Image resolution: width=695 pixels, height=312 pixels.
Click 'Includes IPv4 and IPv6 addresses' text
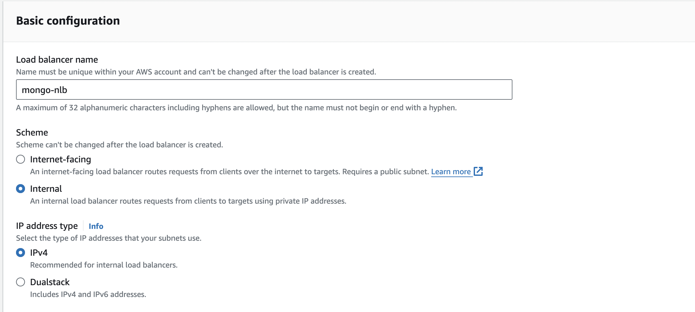tap(88, 294)
